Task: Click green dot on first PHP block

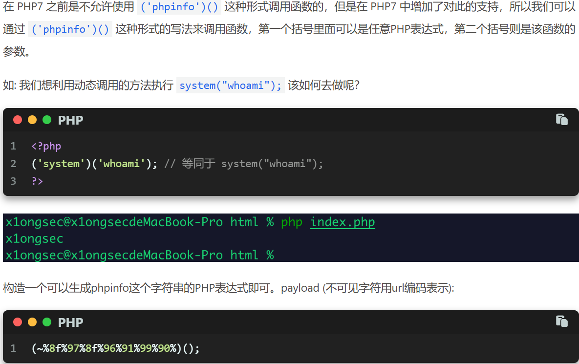Action: click(x=47, y=120)
